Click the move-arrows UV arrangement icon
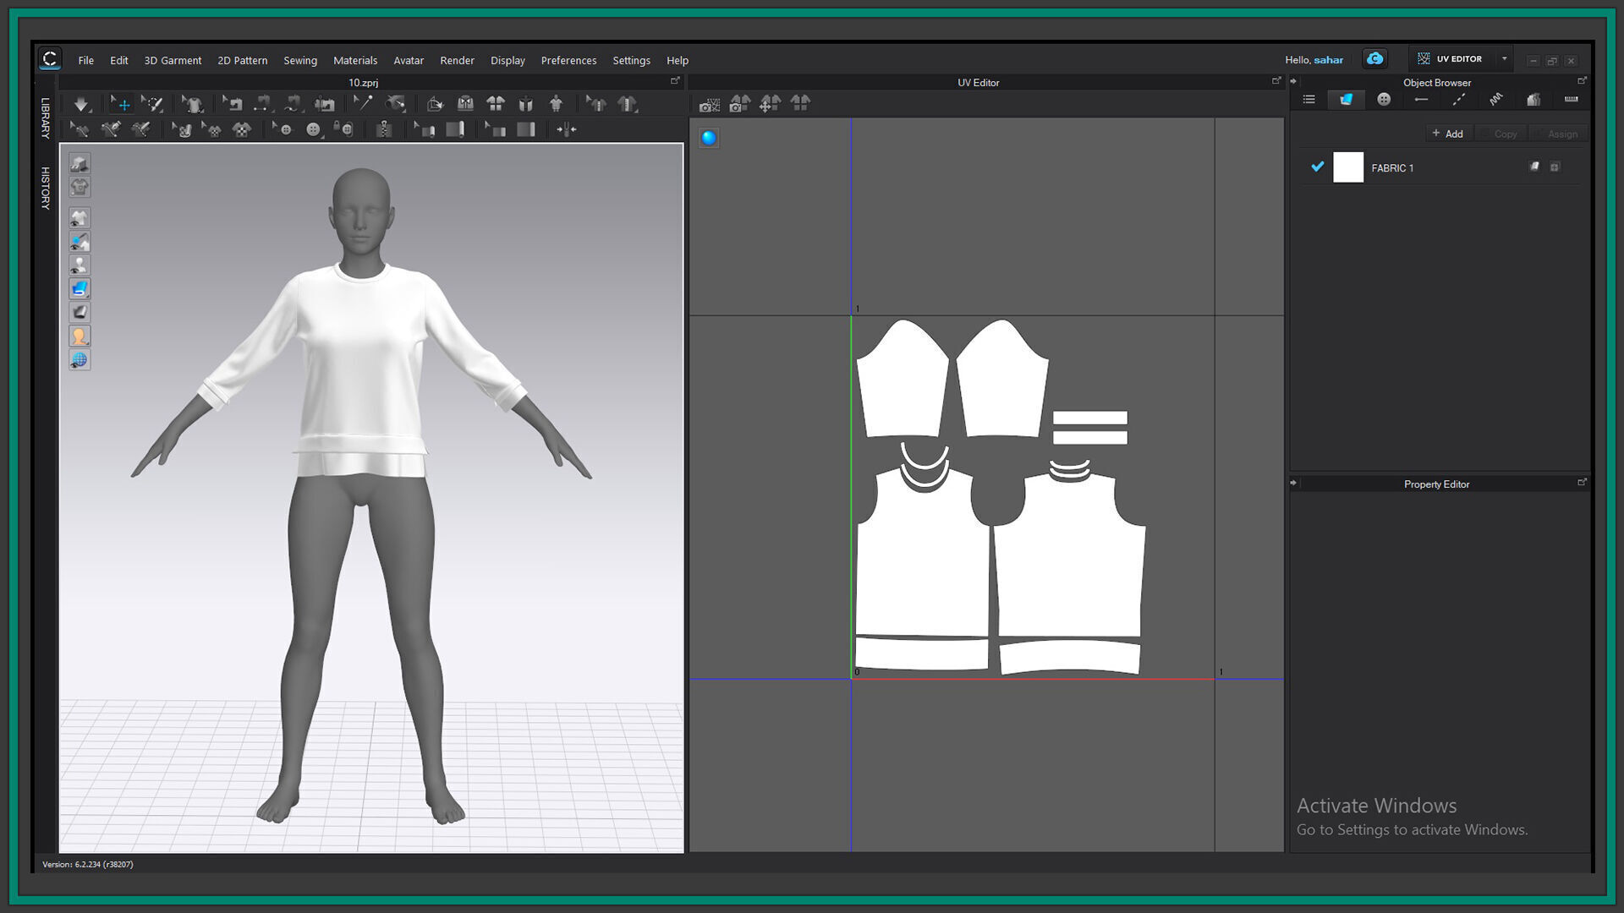Screen dimensions: 1624x913 pyautogui.click(x=771, y=103)
